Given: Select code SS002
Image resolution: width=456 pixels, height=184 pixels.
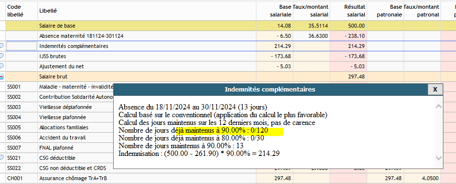Looking at the screenshot, I should tap(14, 97).
